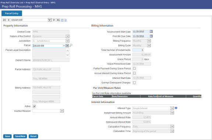This screenshot has height=140, width=212.
Task: Go to first parcel record
Action: 4,20
